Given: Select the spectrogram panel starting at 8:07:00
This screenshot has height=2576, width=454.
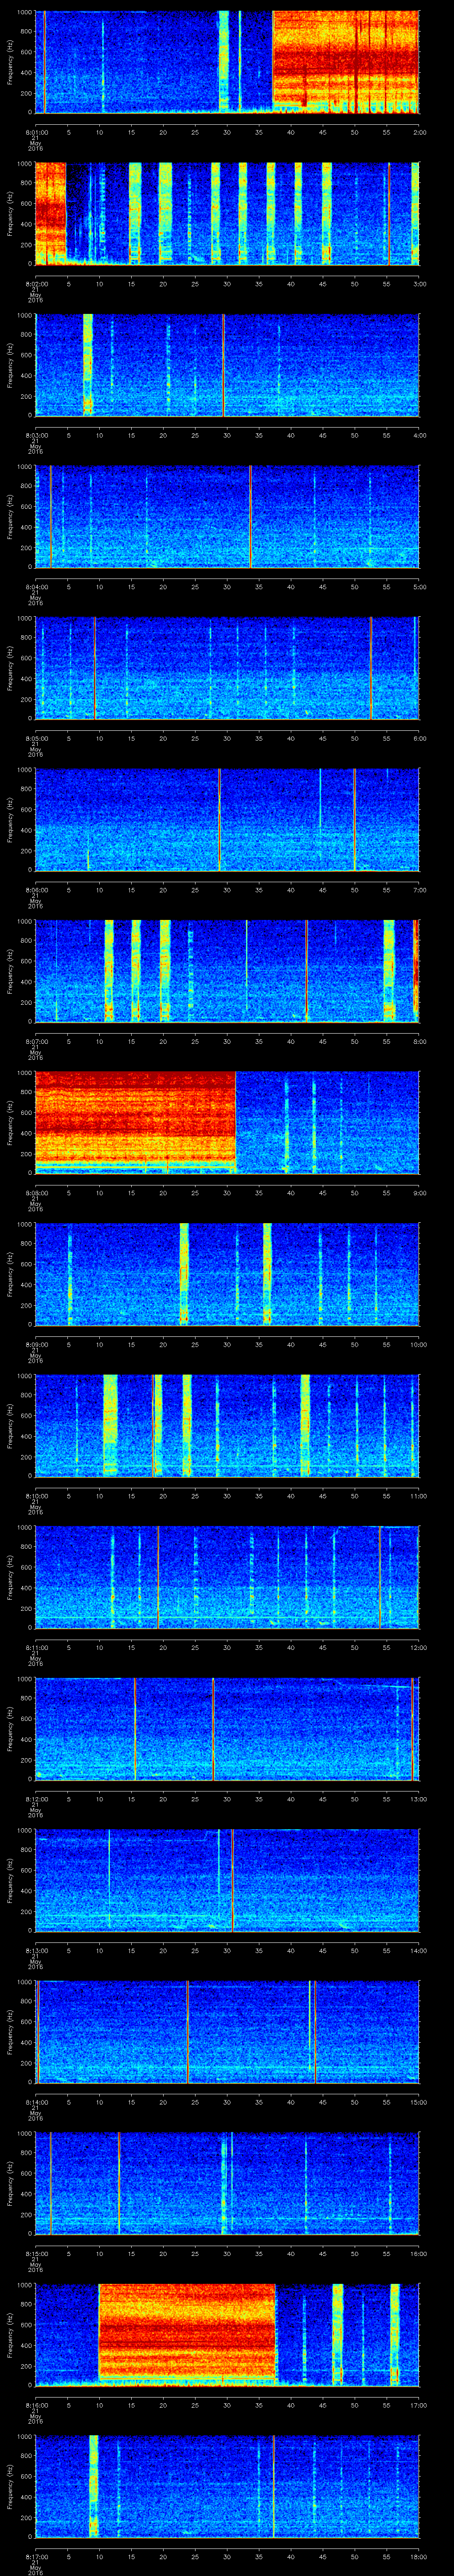Looking at the screenshot, I should click(227, 970).
